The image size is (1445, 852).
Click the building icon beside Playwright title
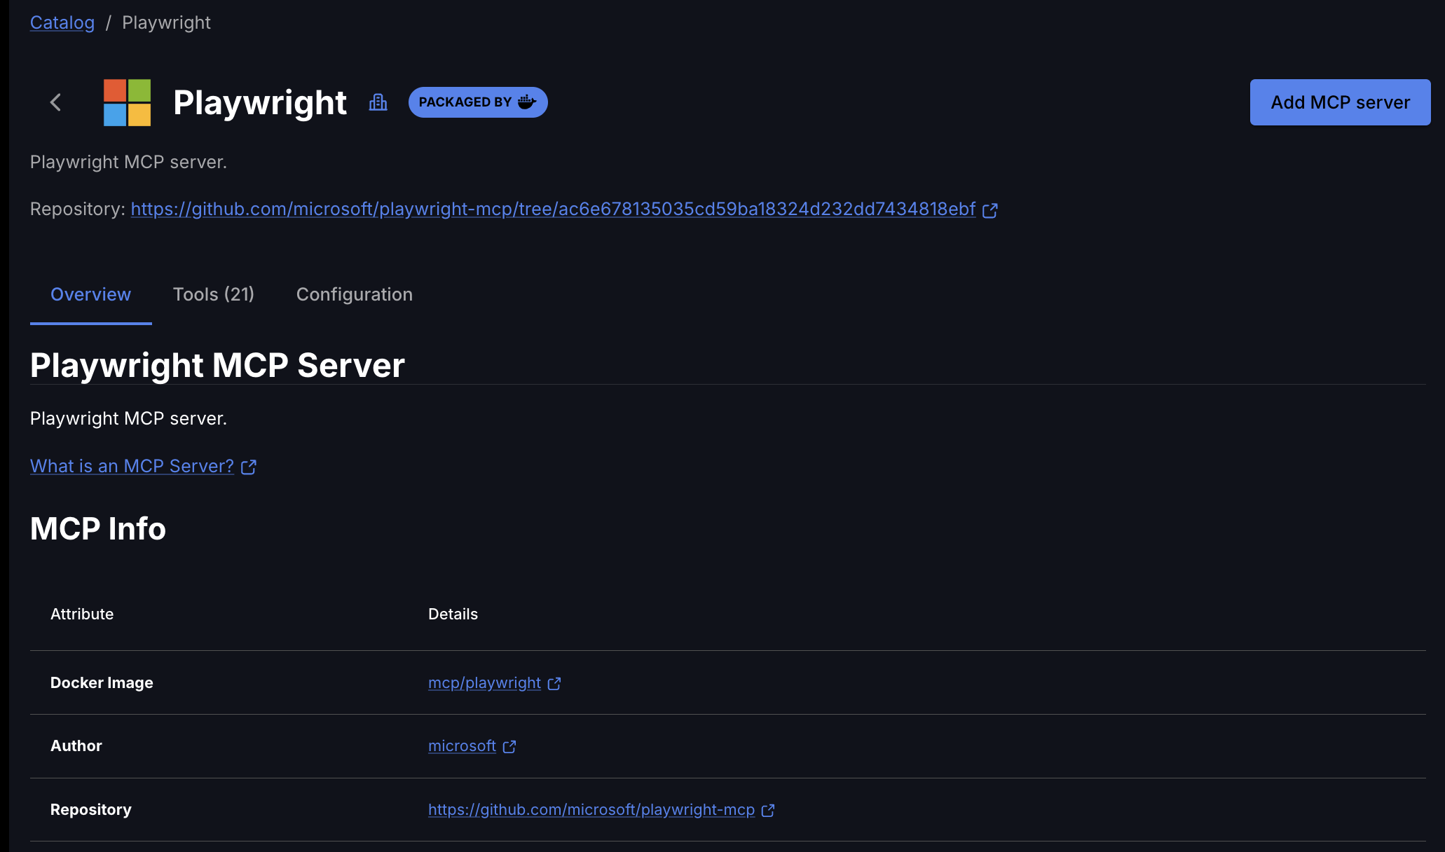378,102
